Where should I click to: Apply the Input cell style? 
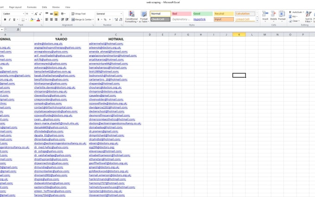[224, 19]
